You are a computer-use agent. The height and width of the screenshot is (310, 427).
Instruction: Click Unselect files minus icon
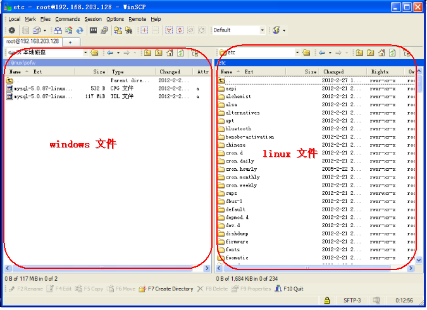click(x=155, y=30)
